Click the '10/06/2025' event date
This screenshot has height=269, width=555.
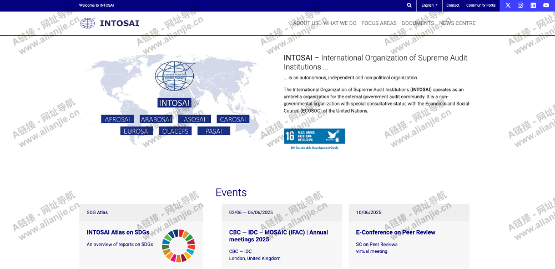369,213
